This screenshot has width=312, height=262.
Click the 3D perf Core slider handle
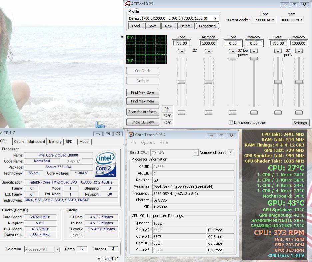[x=278, y=82]
